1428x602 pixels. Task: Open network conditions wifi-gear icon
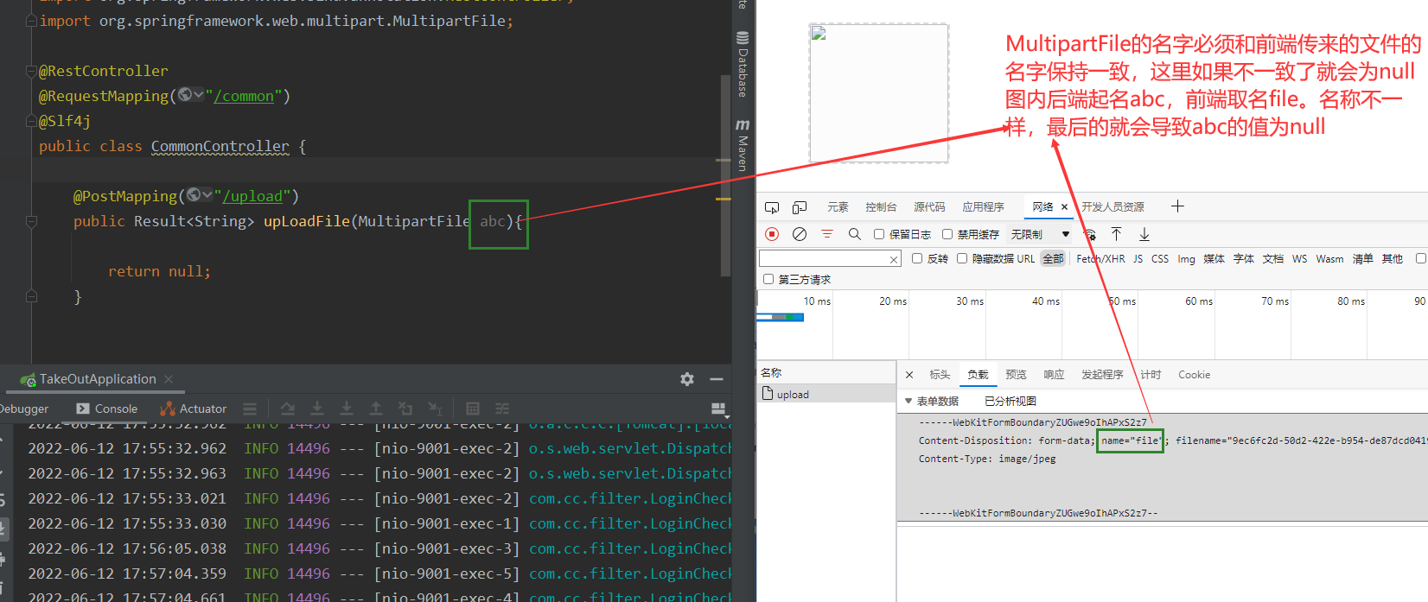tap(1090, 234)
